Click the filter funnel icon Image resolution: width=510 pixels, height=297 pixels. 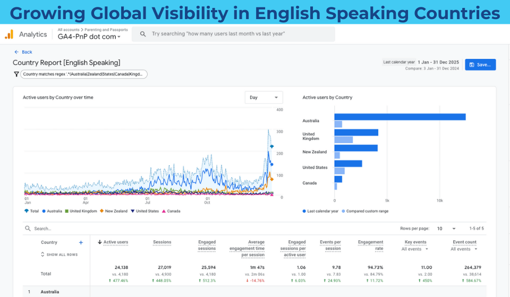point(16,75)
